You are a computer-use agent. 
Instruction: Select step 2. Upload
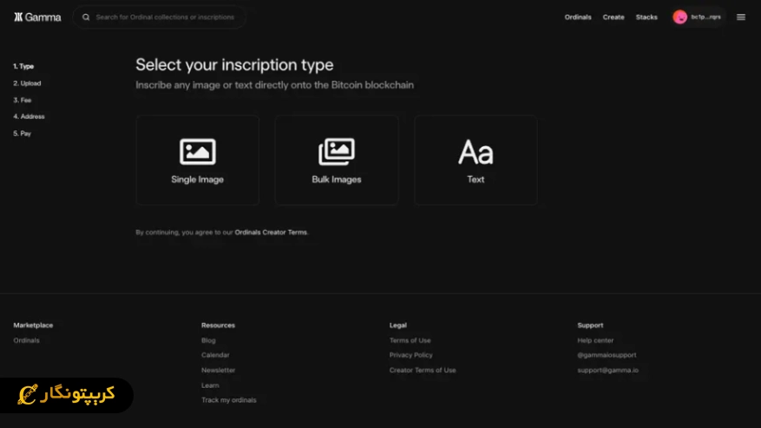click(x=27, y=83)
